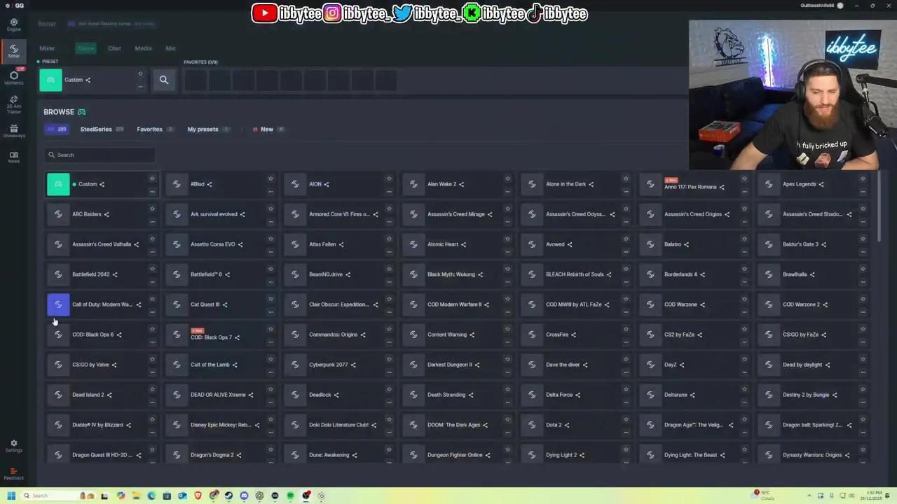Click the Search presets input field

click(98, 155)
